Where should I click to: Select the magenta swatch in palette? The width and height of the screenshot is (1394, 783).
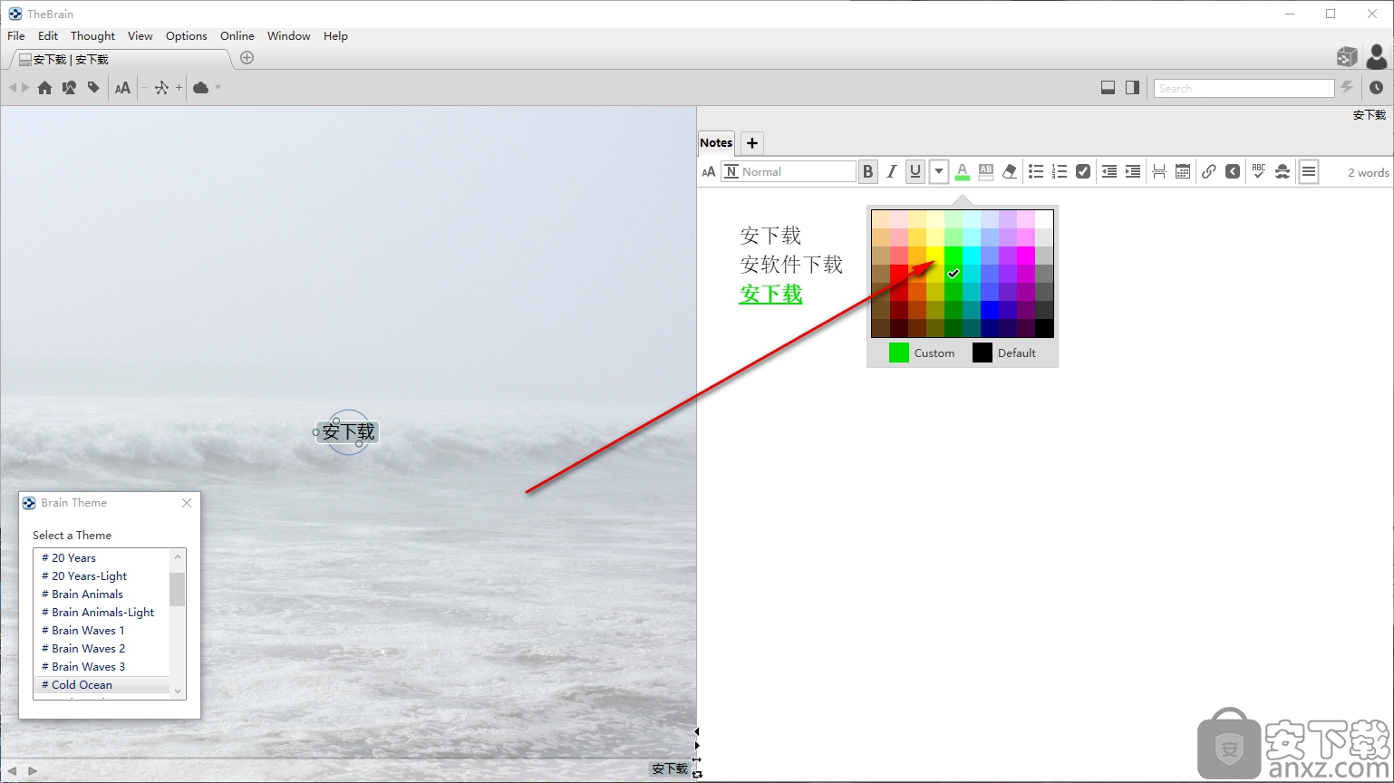point(1026,256)
